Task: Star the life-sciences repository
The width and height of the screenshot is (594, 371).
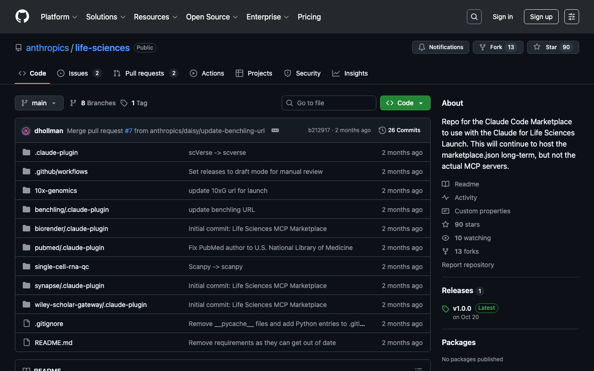Action: point(553,47)
